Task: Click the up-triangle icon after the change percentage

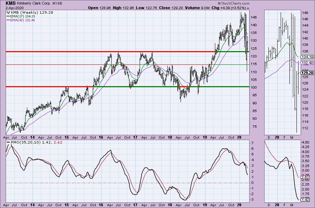Action: point(248,8)
